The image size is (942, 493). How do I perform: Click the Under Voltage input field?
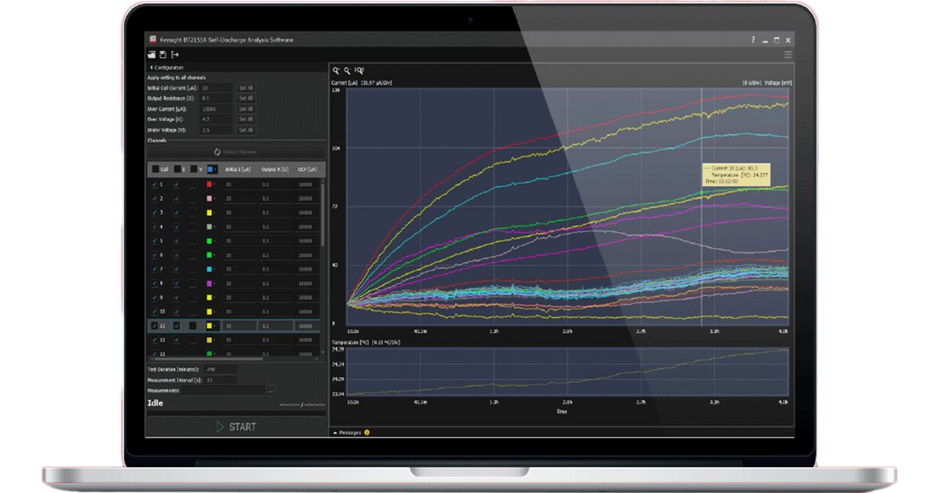coord(217,130)
